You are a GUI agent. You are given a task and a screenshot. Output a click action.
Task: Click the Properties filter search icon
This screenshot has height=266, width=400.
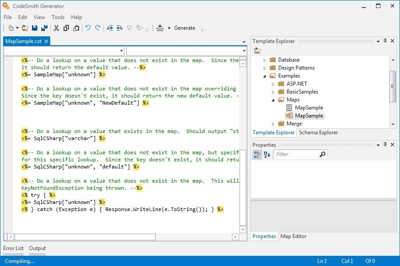(323, 154)
